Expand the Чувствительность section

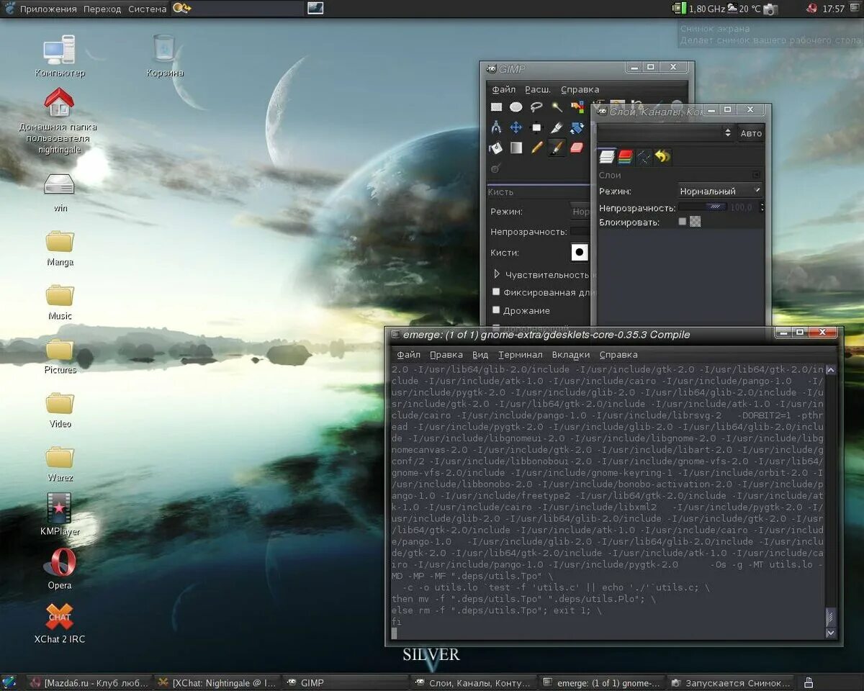coord(497,274)
